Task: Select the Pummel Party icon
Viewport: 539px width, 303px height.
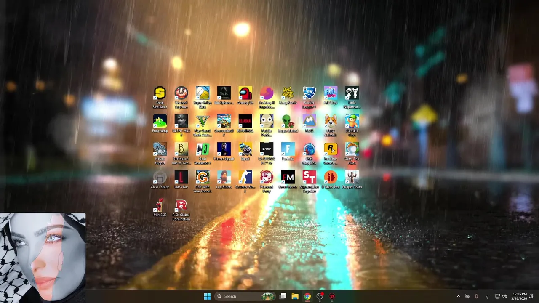Action: tap(267, 177)
